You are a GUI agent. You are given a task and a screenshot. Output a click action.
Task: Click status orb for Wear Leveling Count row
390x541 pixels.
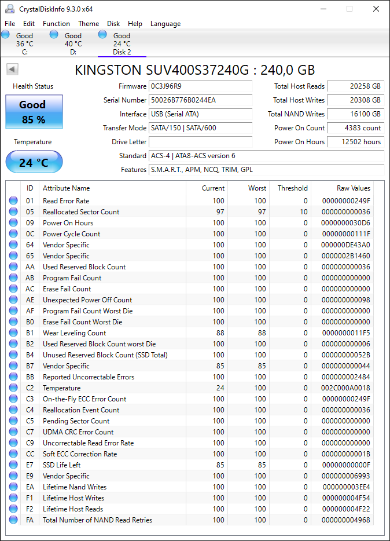coord(13,332)
